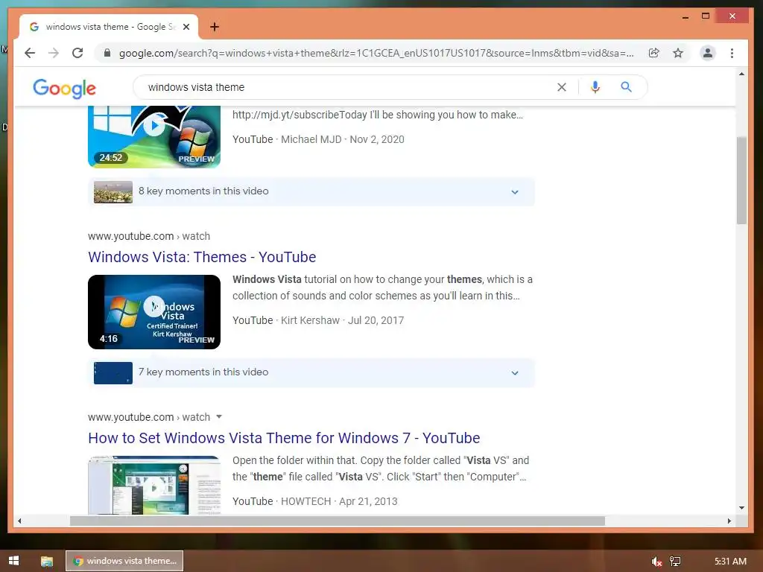The image size is (763, 572).
Task: Close the windows vista theme tab
Action: coord(186,27)
